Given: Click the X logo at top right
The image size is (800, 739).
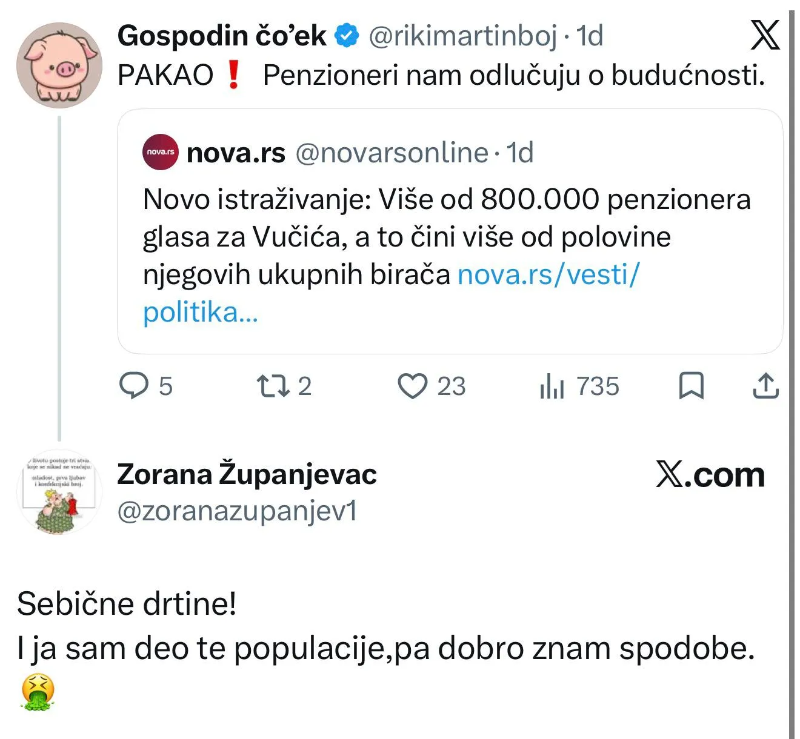Looking at the screenshot, I should coord(765,35).
